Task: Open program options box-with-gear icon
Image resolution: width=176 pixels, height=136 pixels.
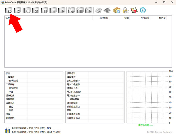Action: [117, 10]
